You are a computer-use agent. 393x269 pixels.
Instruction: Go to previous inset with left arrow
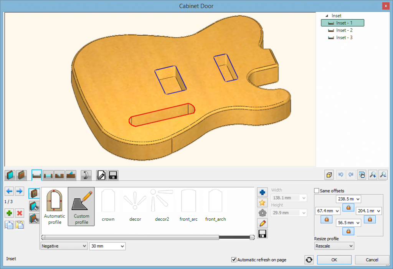9,191
